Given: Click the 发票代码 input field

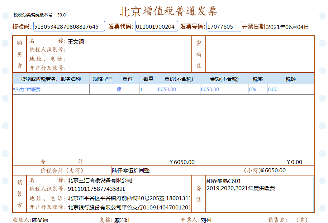Looking at the screenshot, I should click(156, 26).
